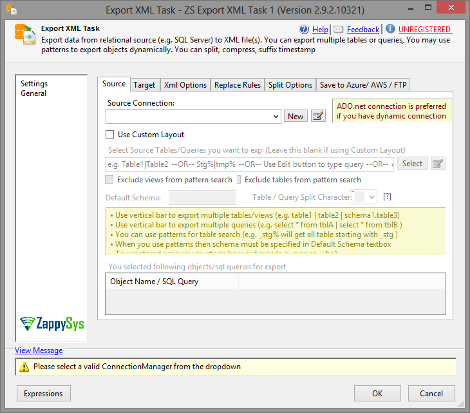
Task: Select General in the left panel
Action: (33, 93)
